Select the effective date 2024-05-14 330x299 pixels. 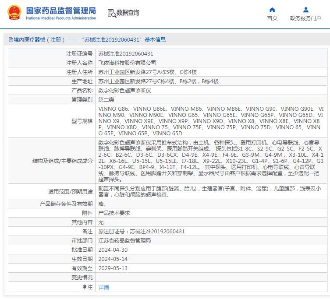[113, 259]
